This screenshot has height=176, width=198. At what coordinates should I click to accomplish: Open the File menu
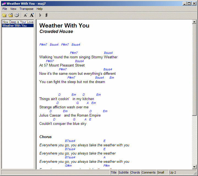(5, 9)
